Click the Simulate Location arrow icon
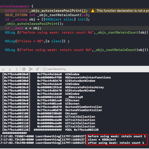The image size is (149, 149). point(37,69)
